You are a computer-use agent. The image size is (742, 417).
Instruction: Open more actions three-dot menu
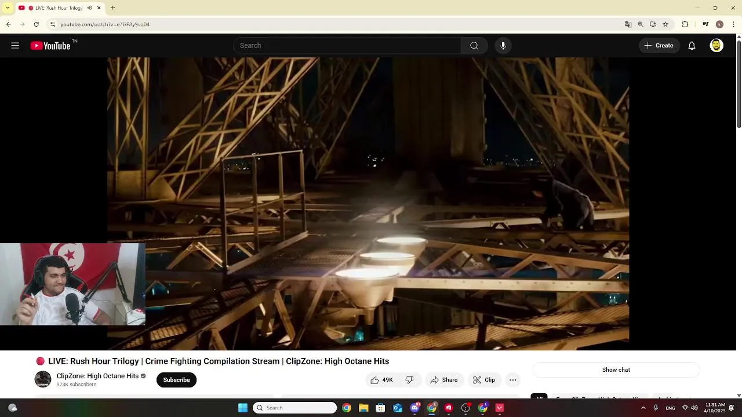(512, 380)
